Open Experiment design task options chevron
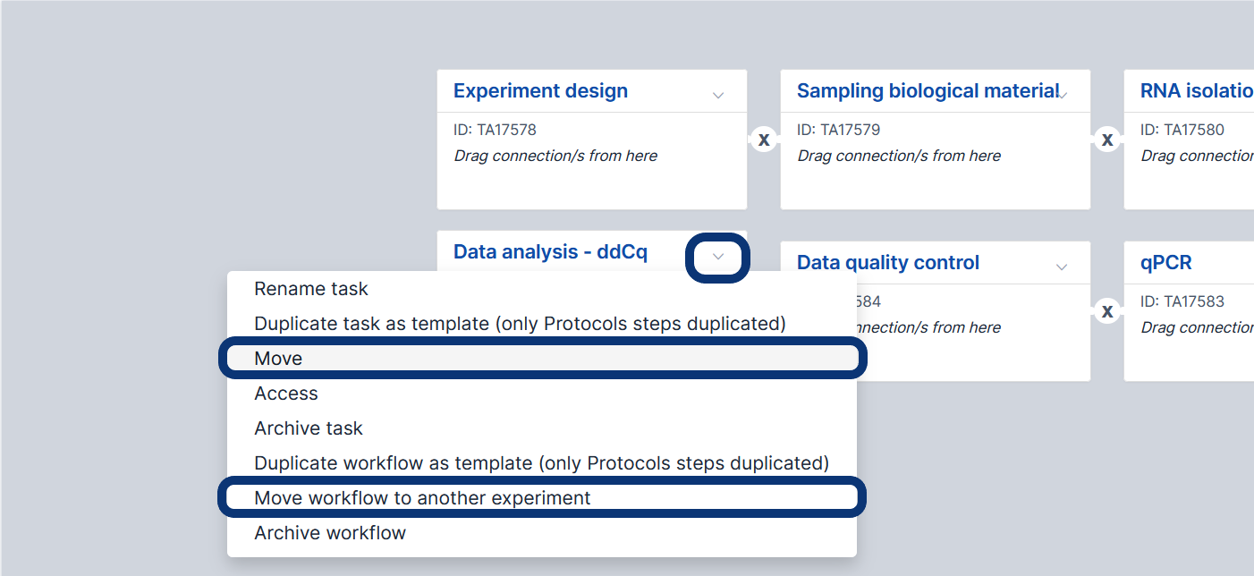This screenshot has height=576, width=1254. [718, 95]
